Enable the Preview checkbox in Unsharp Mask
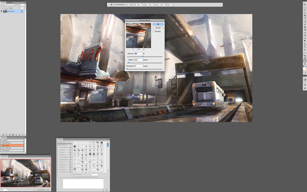307x192 pixels. click(x=154, y=31)
